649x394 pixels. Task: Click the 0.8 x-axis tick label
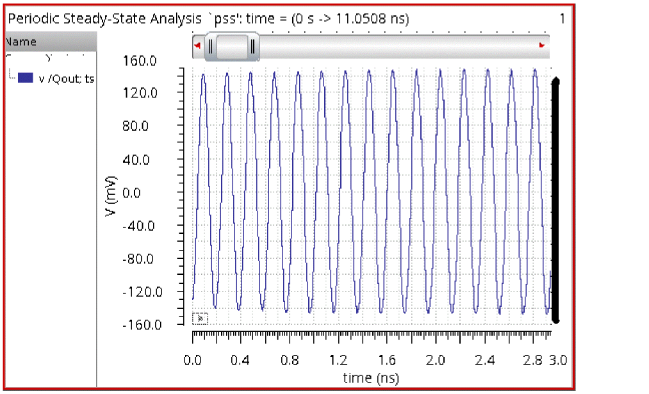(290, 360)
